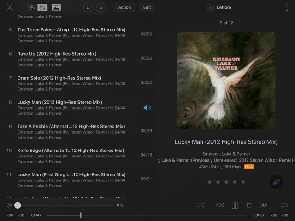Click the circled S button
This screenshot has height=221, width=295.
101,7
